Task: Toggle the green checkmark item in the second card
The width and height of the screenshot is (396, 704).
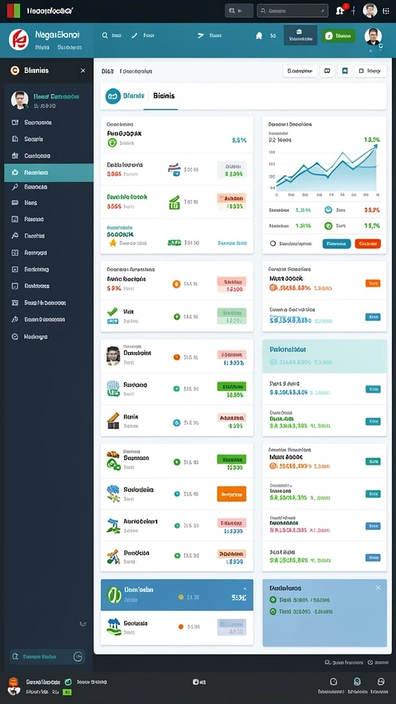Action: click(113, 311)
